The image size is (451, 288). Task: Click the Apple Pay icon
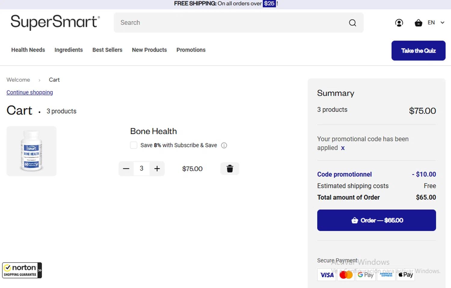pos(406,275)
